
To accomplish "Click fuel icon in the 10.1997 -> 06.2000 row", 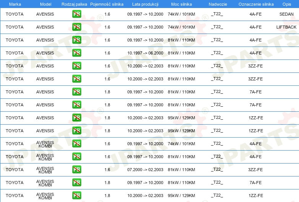I will 76,53.
